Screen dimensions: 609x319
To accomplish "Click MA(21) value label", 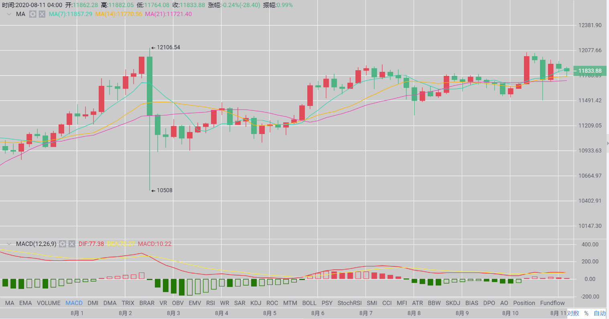I will point(168,14).
